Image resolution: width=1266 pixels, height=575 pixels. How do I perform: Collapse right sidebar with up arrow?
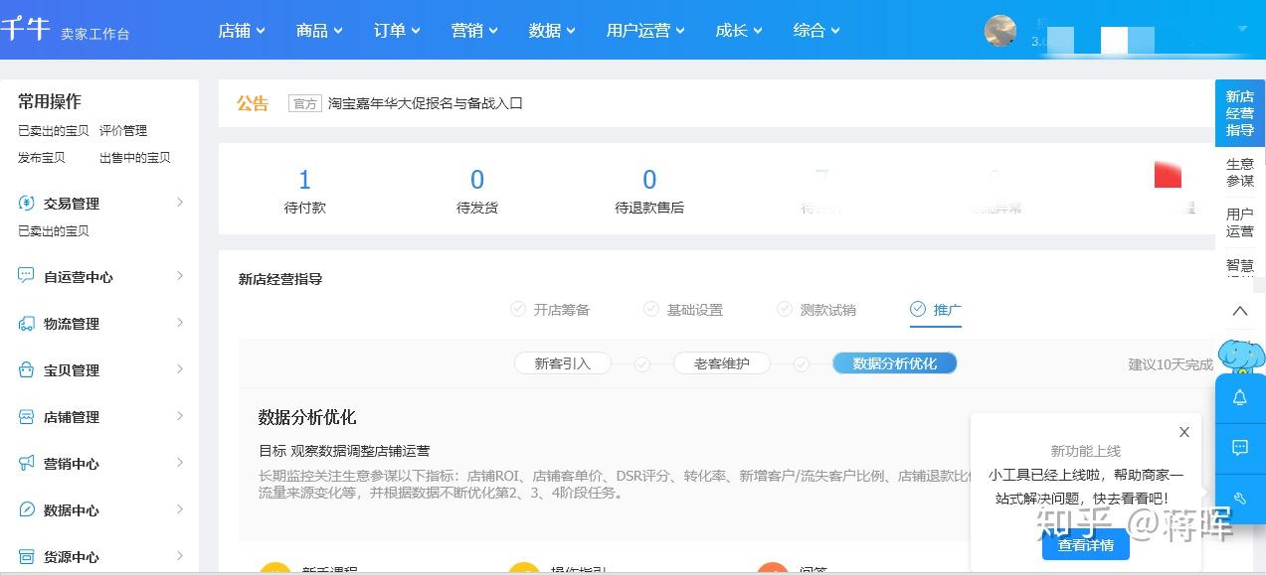click(x=1240, y=311)
